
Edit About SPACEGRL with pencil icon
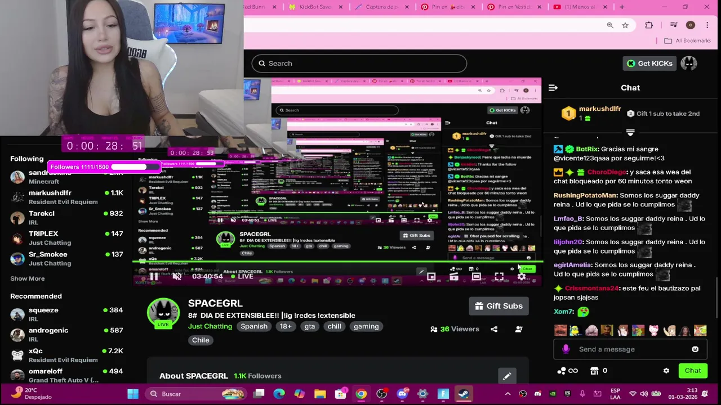507,376
